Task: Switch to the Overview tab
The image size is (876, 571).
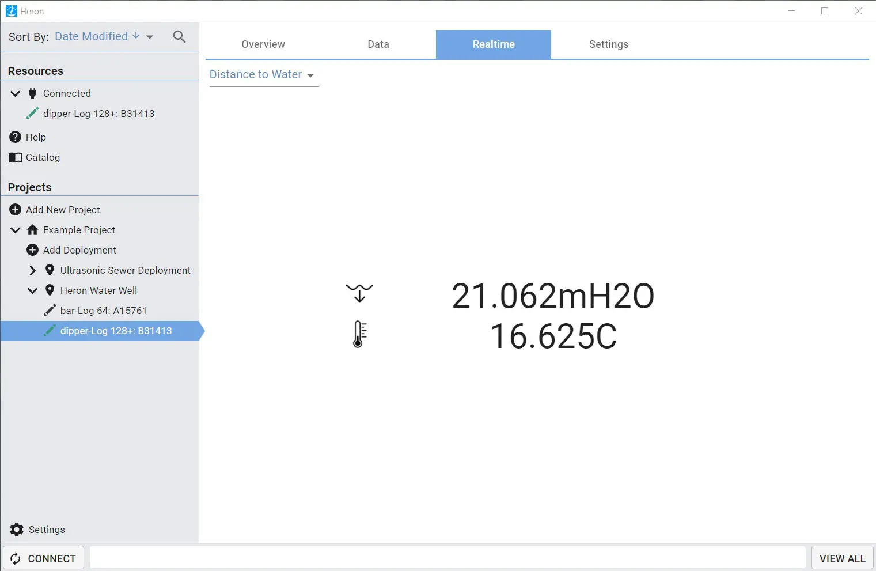Action: (263, 44)
